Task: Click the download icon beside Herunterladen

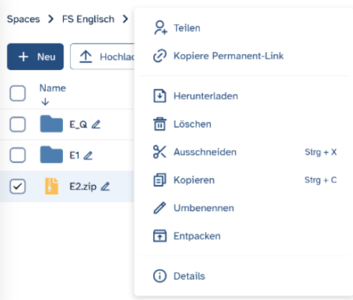Action: pyautogui.click(x=159, y=96)
